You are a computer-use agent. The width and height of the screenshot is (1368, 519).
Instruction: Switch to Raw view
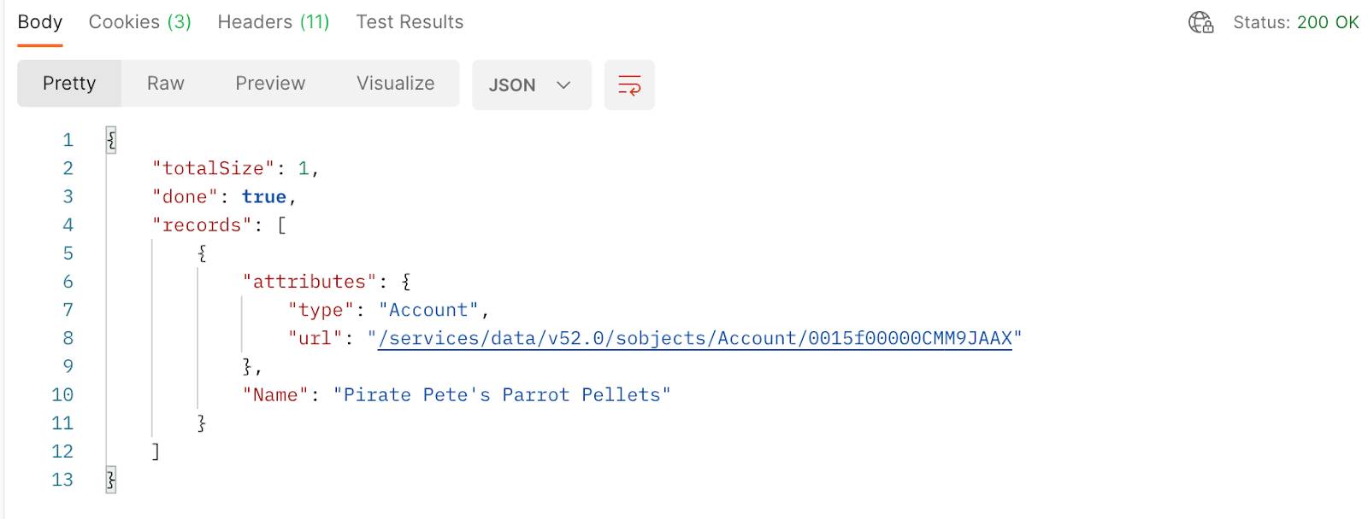pos(165,84)
